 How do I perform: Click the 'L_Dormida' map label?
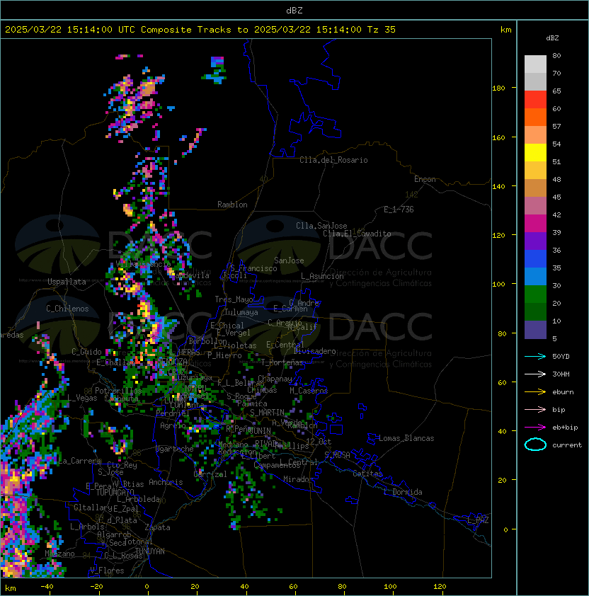pos(403,492)
